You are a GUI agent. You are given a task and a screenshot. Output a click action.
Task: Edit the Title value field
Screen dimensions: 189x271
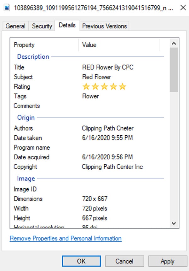coord(108,67)
